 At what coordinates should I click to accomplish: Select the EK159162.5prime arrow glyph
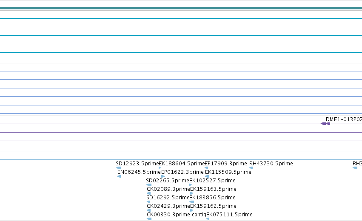pos(191,210)
